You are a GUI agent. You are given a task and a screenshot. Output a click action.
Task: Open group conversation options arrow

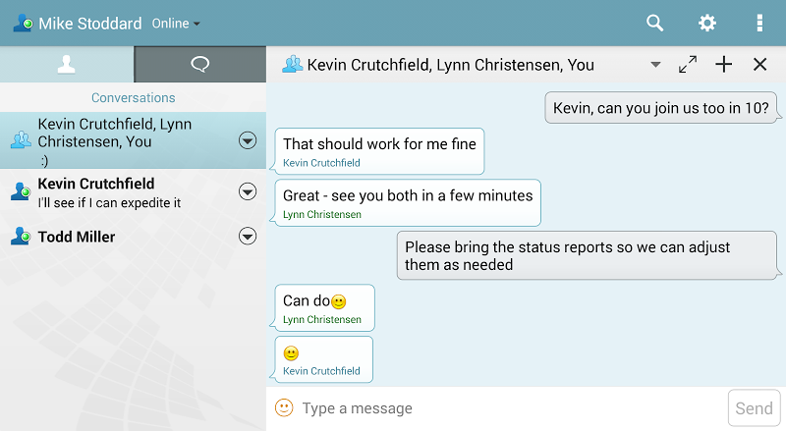[x=248, y=140]
